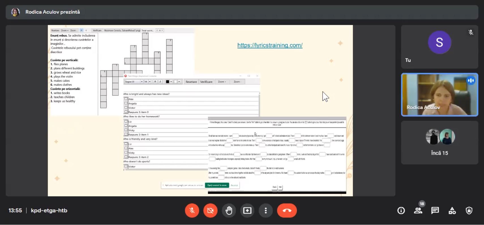484x225 pixels.
Task: Expand the 'Încă 15' participants tile
Action: 439,143
